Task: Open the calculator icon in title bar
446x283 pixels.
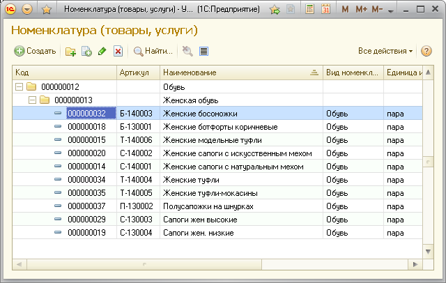Action: pos(310,10)
